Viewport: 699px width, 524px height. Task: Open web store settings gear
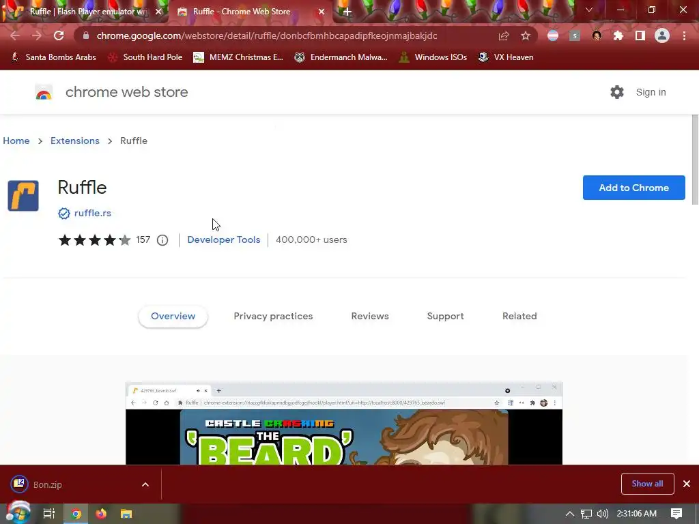coord(617,92)
